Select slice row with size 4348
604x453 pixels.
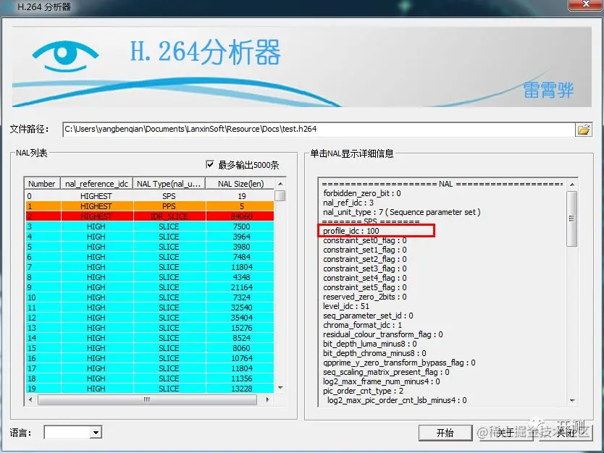point(150,277)
